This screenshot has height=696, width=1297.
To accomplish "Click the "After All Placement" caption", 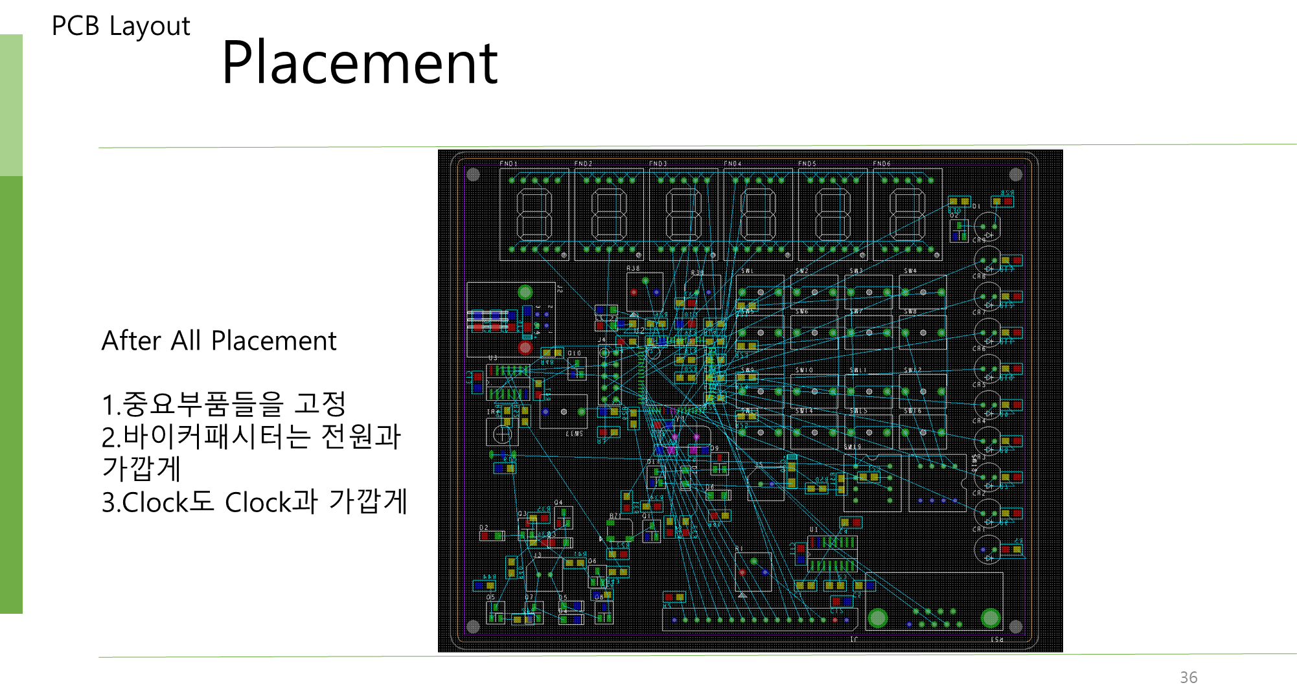I will coord(219,341).
